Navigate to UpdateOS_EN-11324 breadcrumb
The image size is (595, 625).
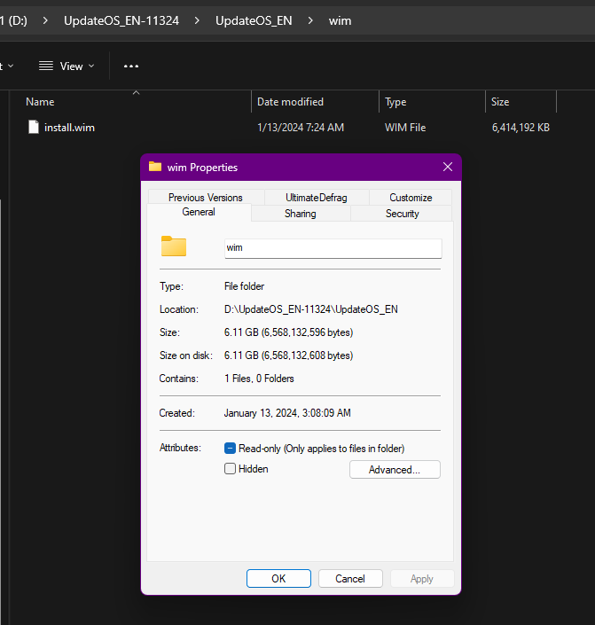(121, 20)
